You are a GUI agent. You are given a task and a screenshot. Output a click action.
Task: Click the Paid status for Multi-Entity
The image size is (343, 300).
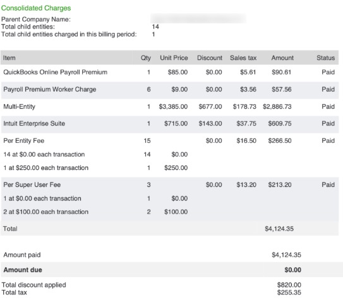pos(328,107)
